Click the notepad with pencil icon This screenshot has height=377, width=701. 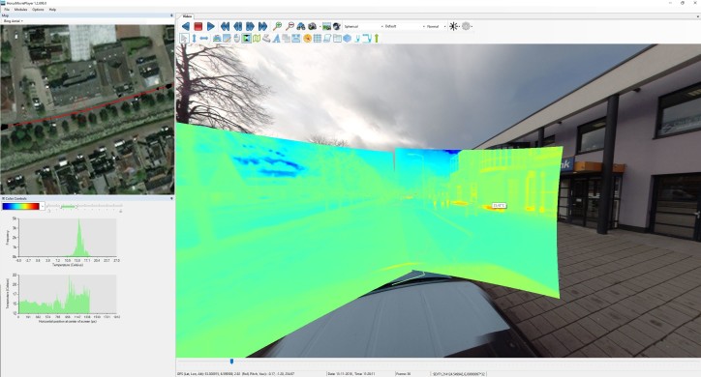228,39
